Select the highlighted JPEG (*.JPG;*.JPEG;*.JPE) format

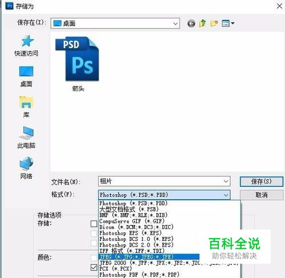[149, 257]
